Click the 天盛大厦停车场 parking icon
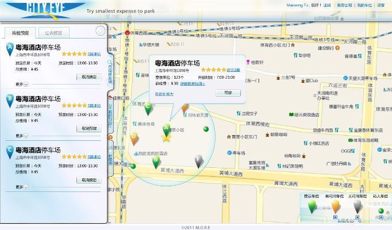The width and height of the screenshot is (392, 230). [x=345, y=78]
